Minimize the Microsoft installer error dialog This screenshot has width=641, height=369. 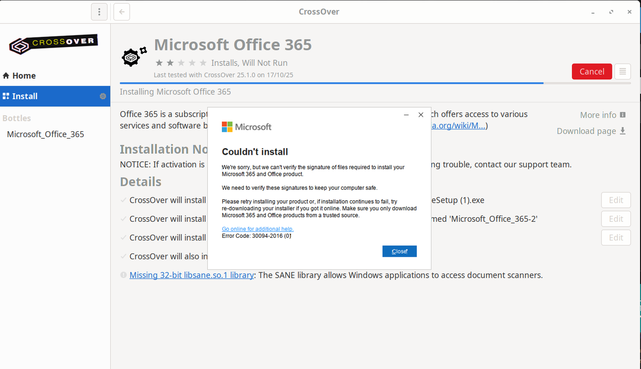(x=406, y=115)
